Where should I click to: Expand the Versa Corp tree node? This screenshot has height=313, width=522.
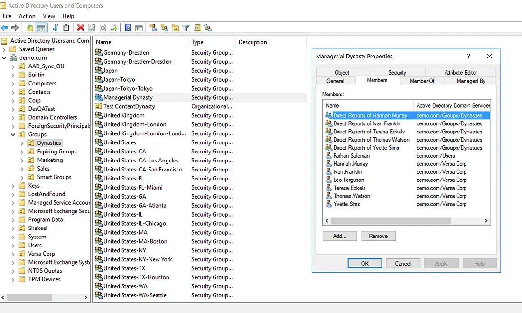pyautogui.click(x=13, y=254)
